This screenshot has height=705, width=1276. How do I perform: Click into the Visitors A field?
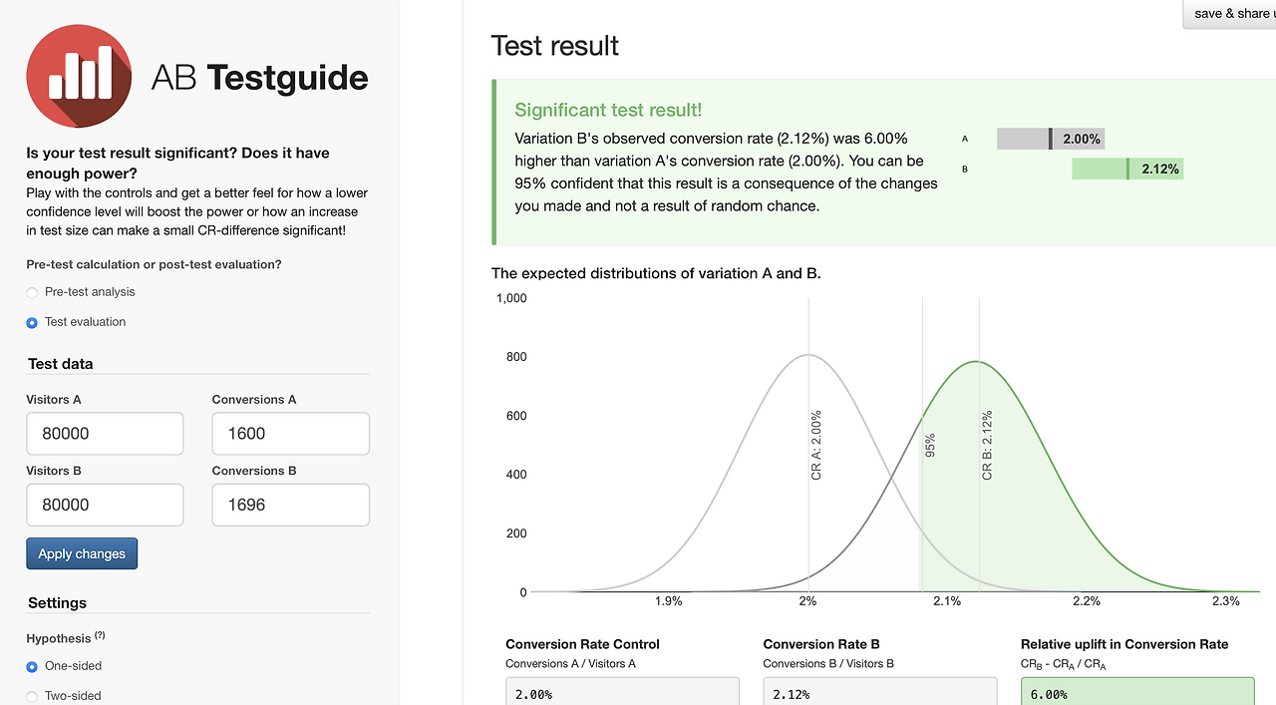coord(105,434)
